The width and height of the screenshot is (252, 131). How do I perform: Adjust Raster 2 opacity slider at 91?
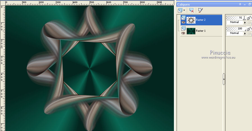[x=236, y=18]
